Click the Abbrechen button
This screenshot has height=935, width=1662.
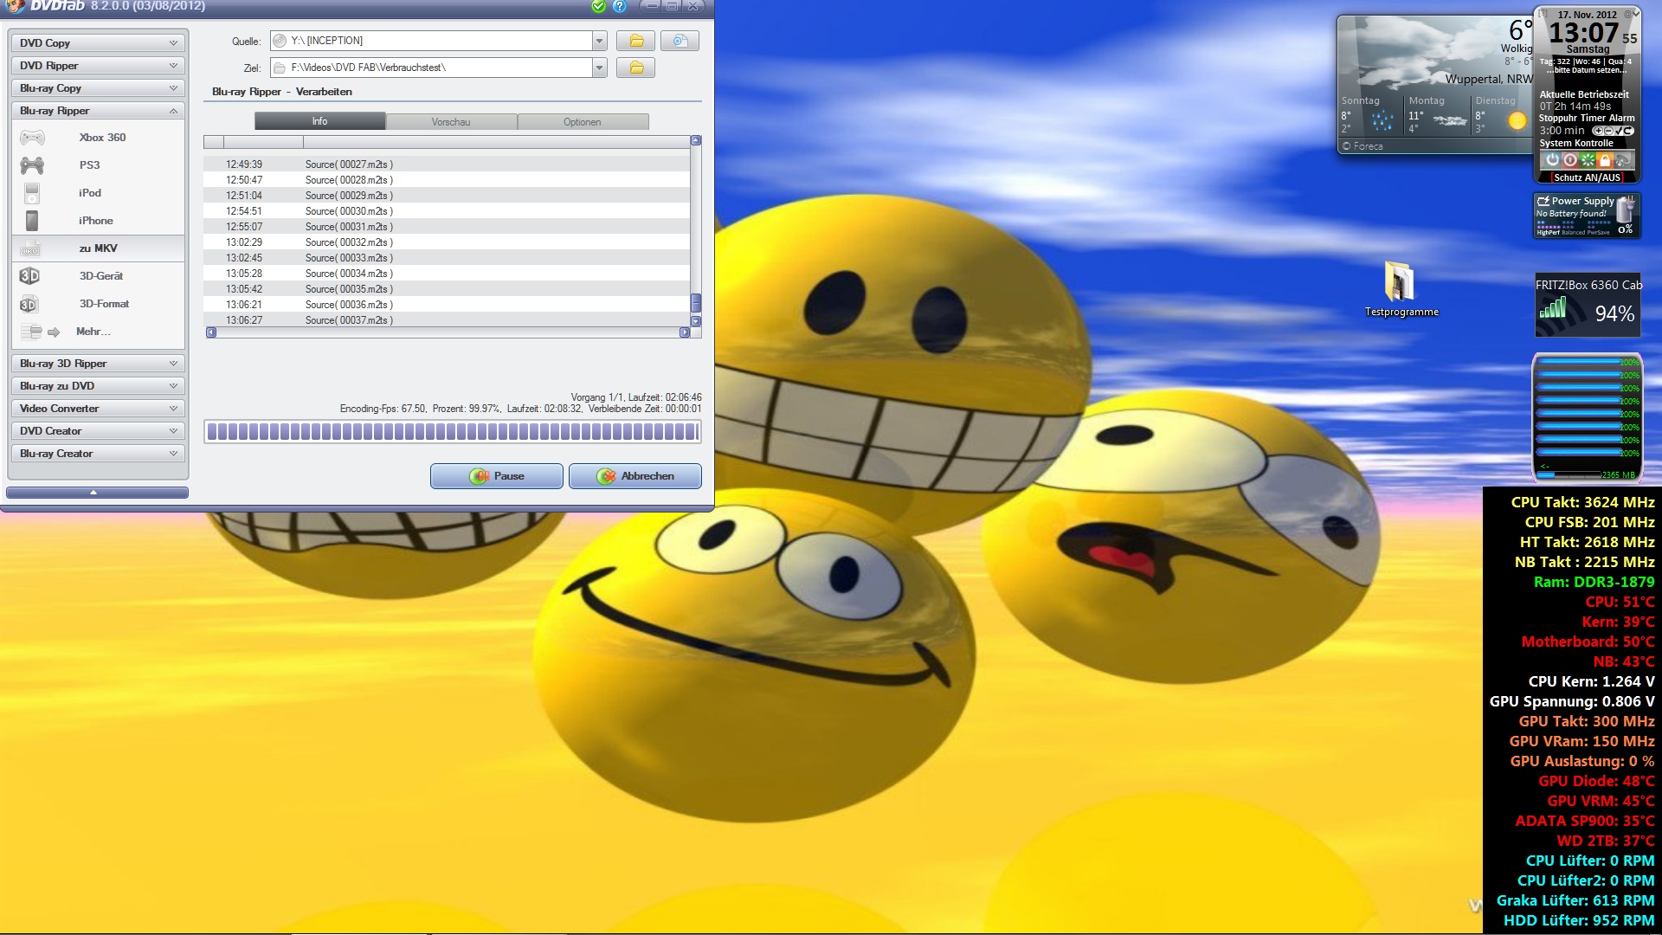click(635, 476)
